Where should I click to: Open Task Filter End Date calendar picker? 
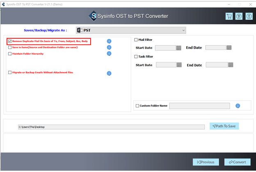click(231, 65)
